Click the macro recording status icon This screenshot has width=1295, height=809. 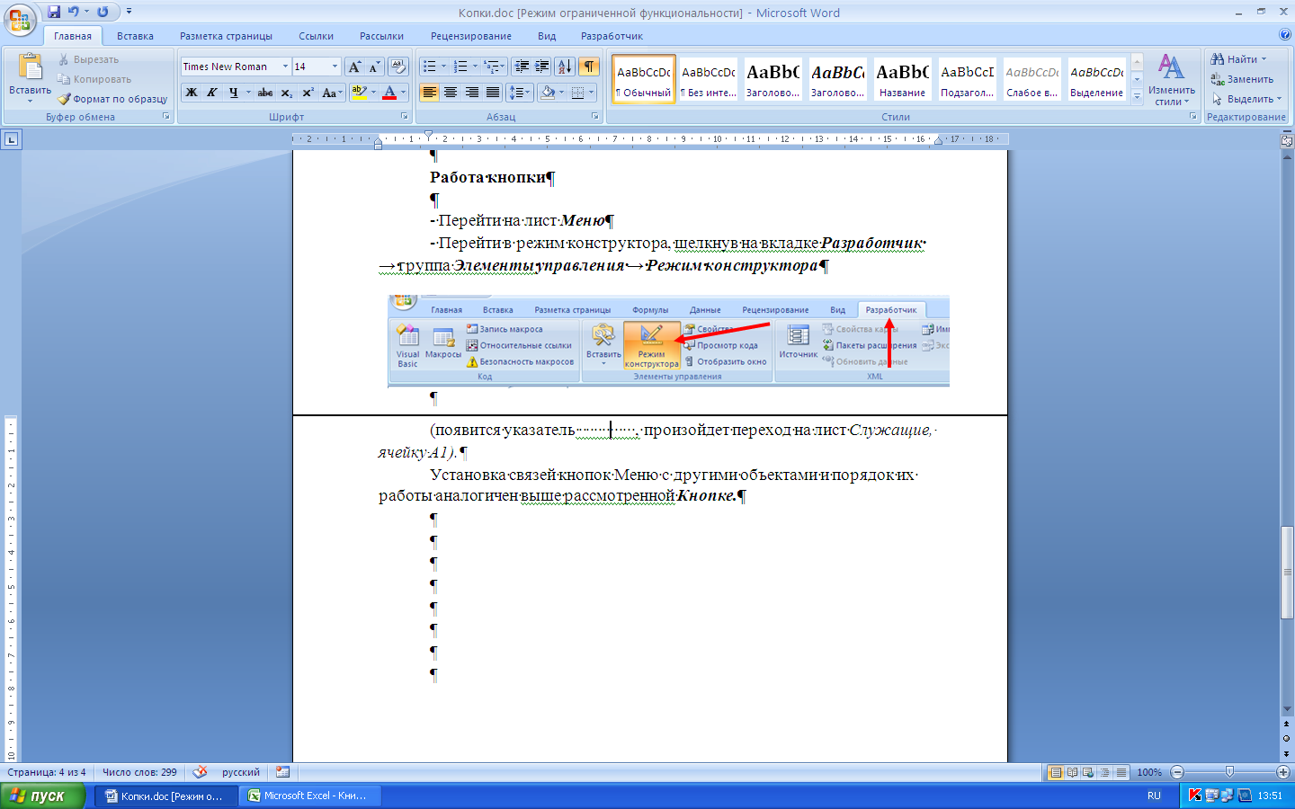point(283,772)
